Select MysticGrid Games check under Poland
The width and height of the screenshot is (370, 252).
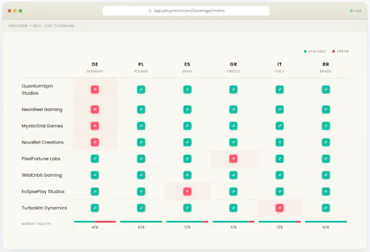[141, 126]
